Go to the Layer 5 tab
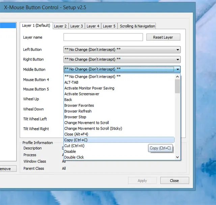This screenshot has width=216, height=205. coord(109,26)
